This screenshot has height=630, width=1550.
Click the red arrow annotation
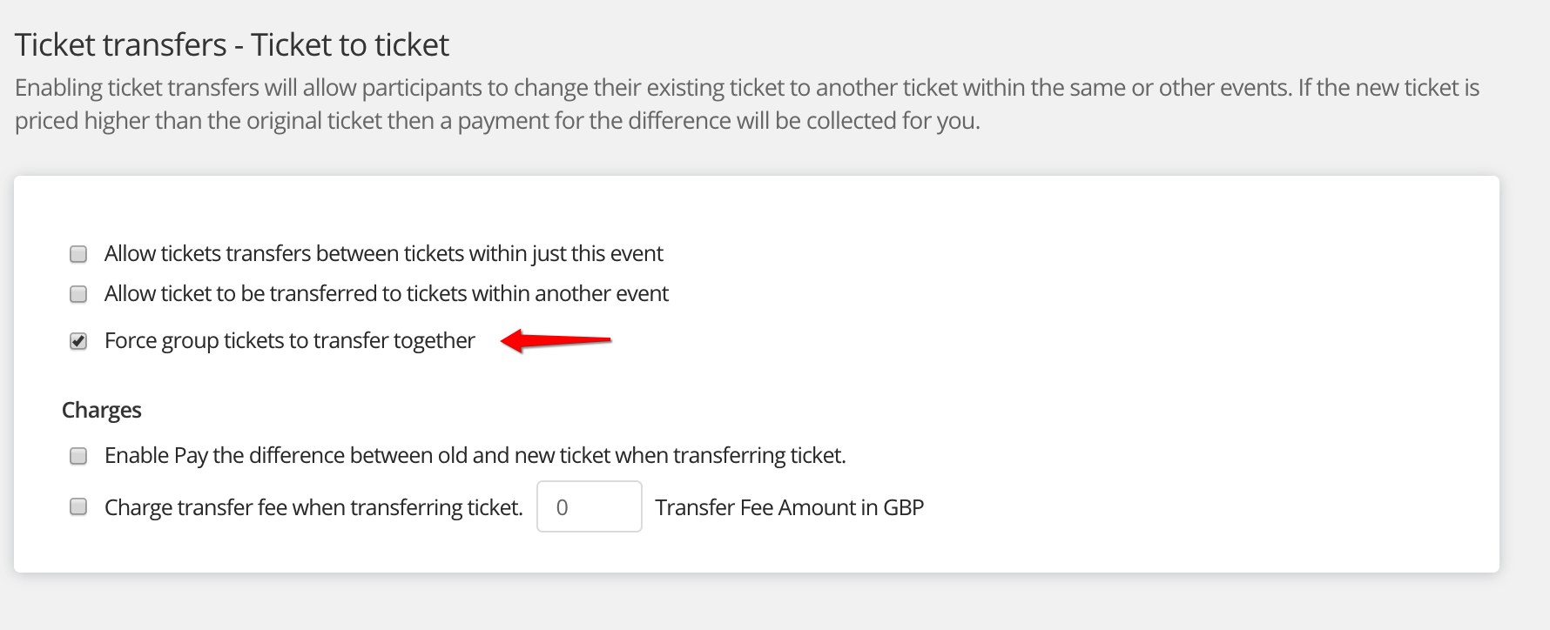pos(557,340)
